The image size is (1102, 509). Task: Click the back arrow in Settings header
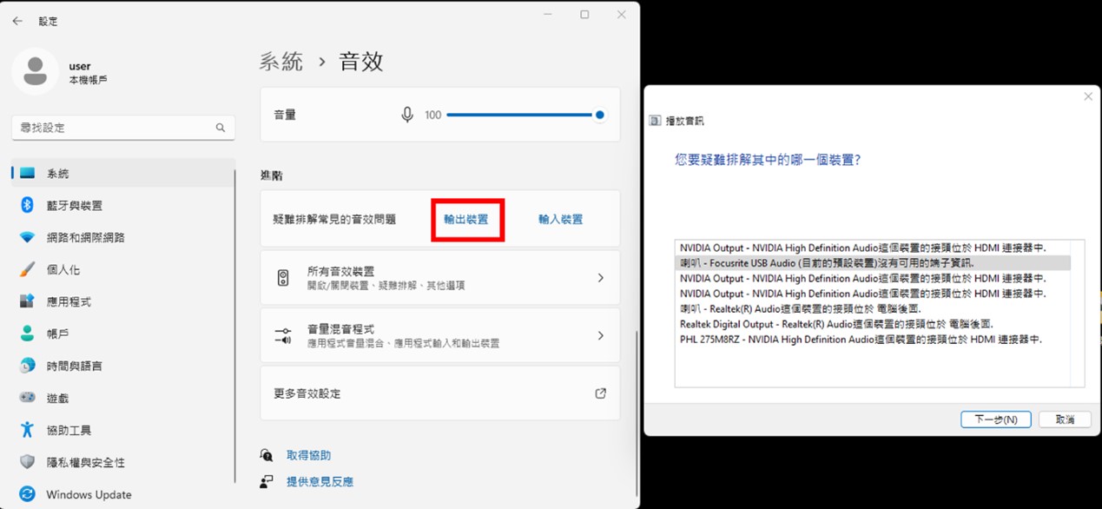[17, 21]
